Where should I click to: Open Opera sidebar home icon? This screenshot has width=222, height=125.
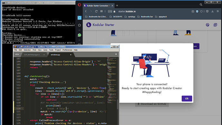click(79, 18)
